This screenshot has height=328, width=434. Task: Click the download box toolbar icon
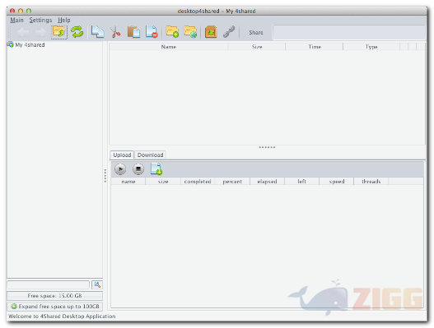[211, 32]
